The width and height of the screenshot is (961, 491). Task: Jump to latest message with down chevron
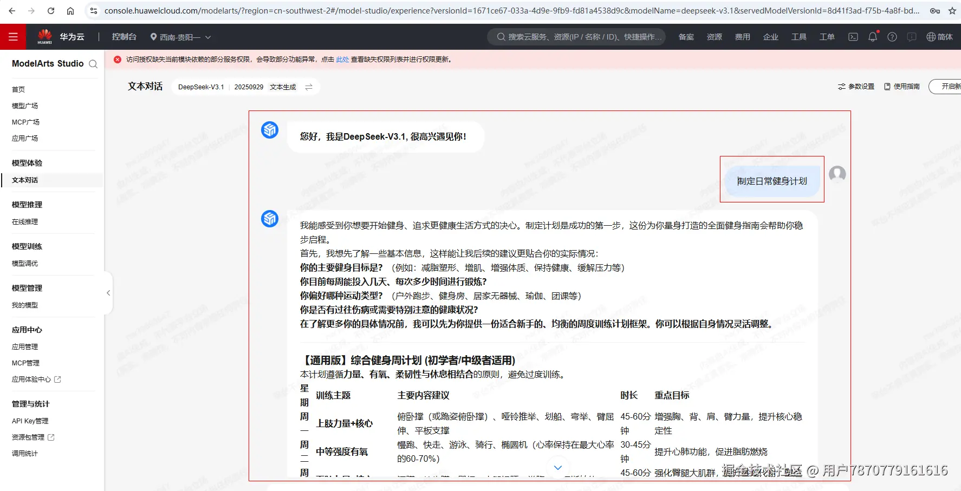[x=558, y=467]
